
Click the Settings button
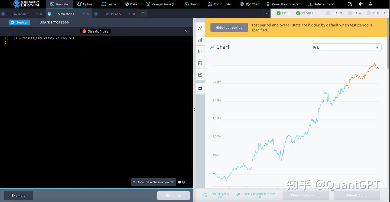(19, 22)
